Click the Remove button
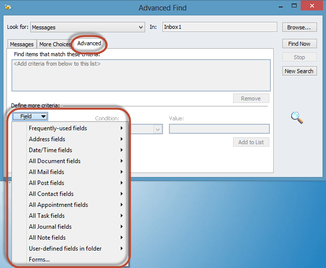 251,98
